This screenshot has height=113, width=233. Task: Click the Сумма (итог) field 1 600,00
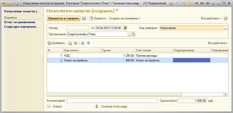192,101
